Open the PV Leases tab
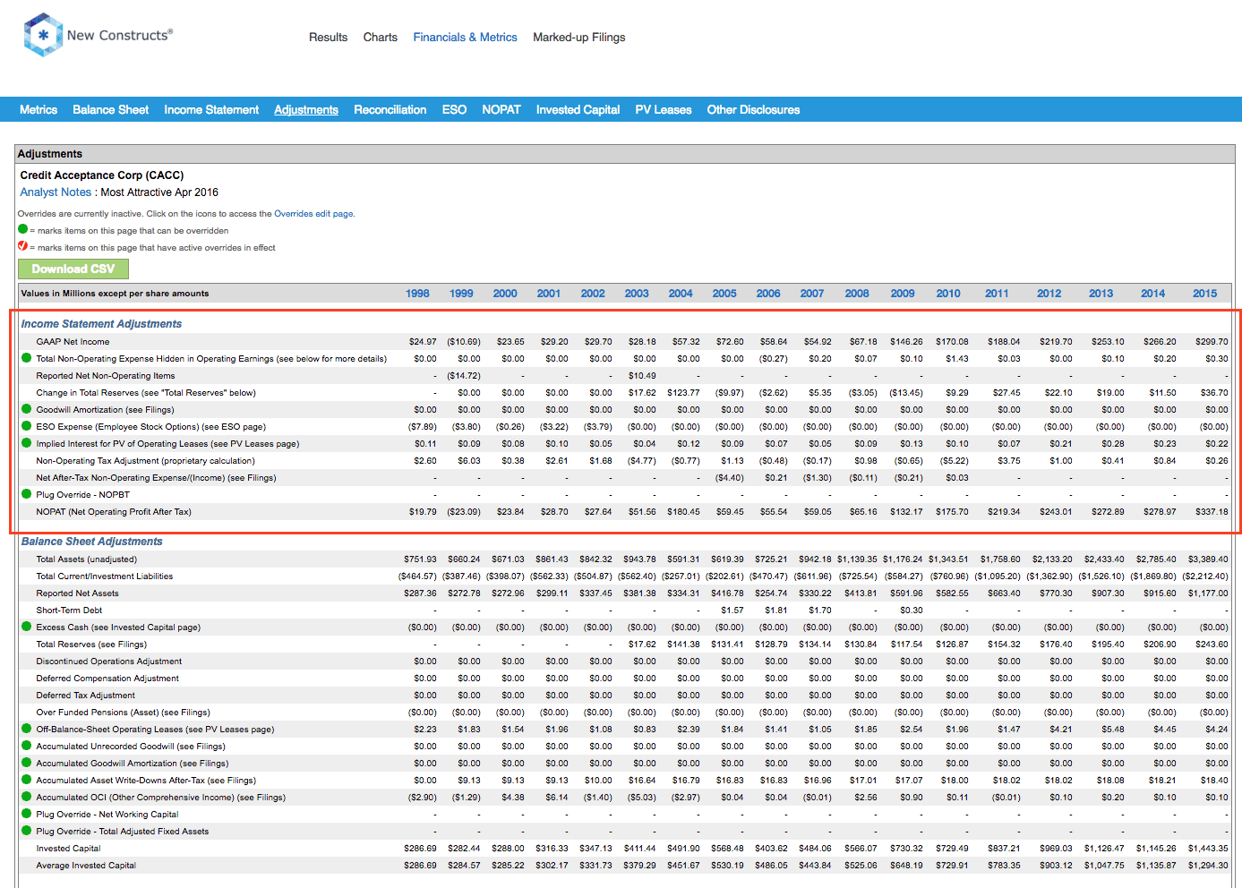 coord(664,110)
